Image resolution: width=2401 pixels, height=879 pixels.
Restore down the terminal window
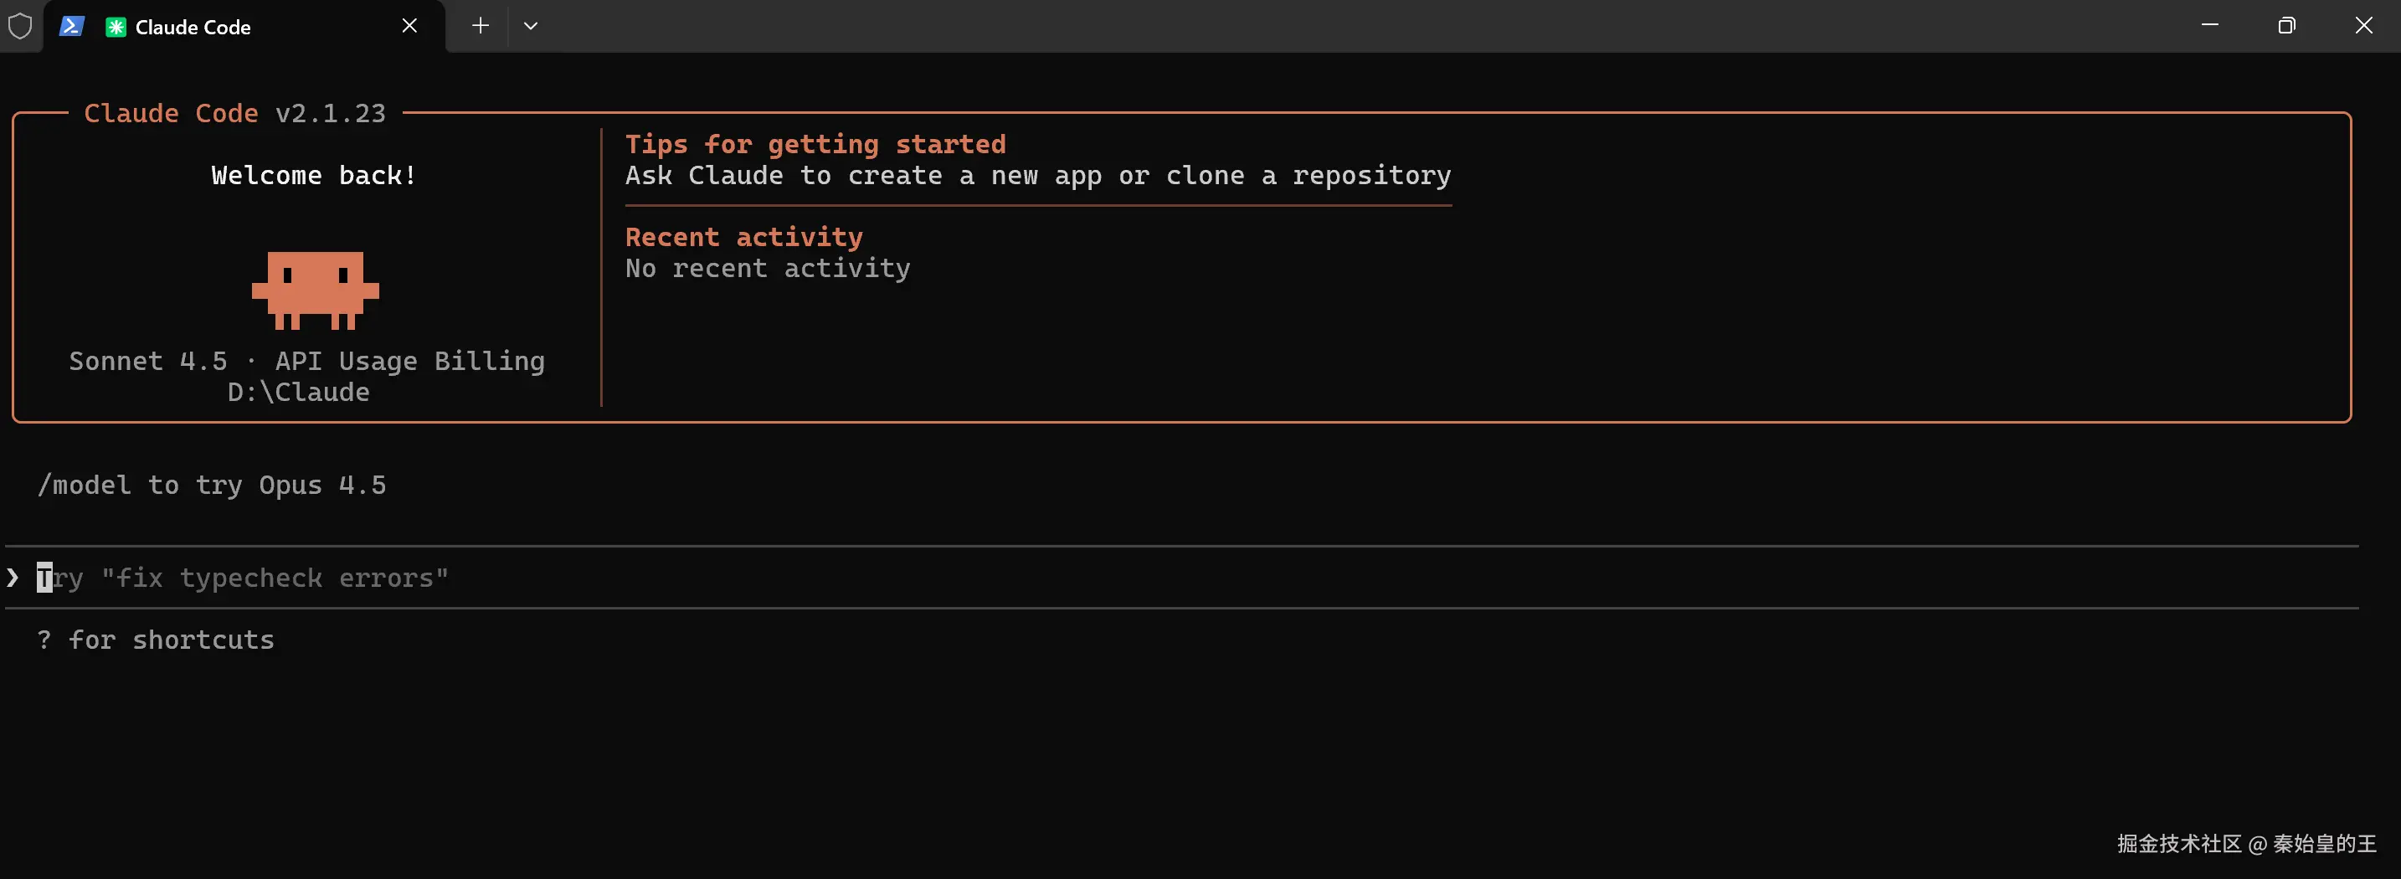click(2286, 26)
